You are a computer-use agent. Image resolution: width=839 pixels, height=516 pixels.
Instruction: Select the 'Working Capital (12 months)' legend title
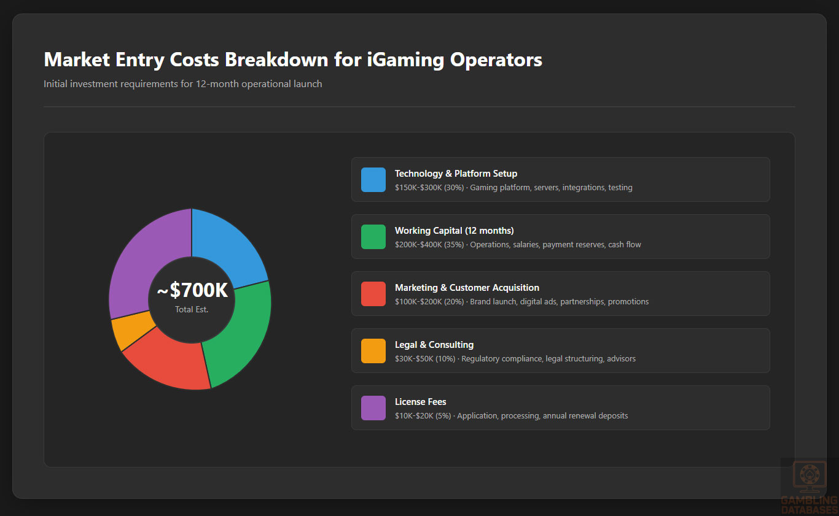click(x=454, y=231)
